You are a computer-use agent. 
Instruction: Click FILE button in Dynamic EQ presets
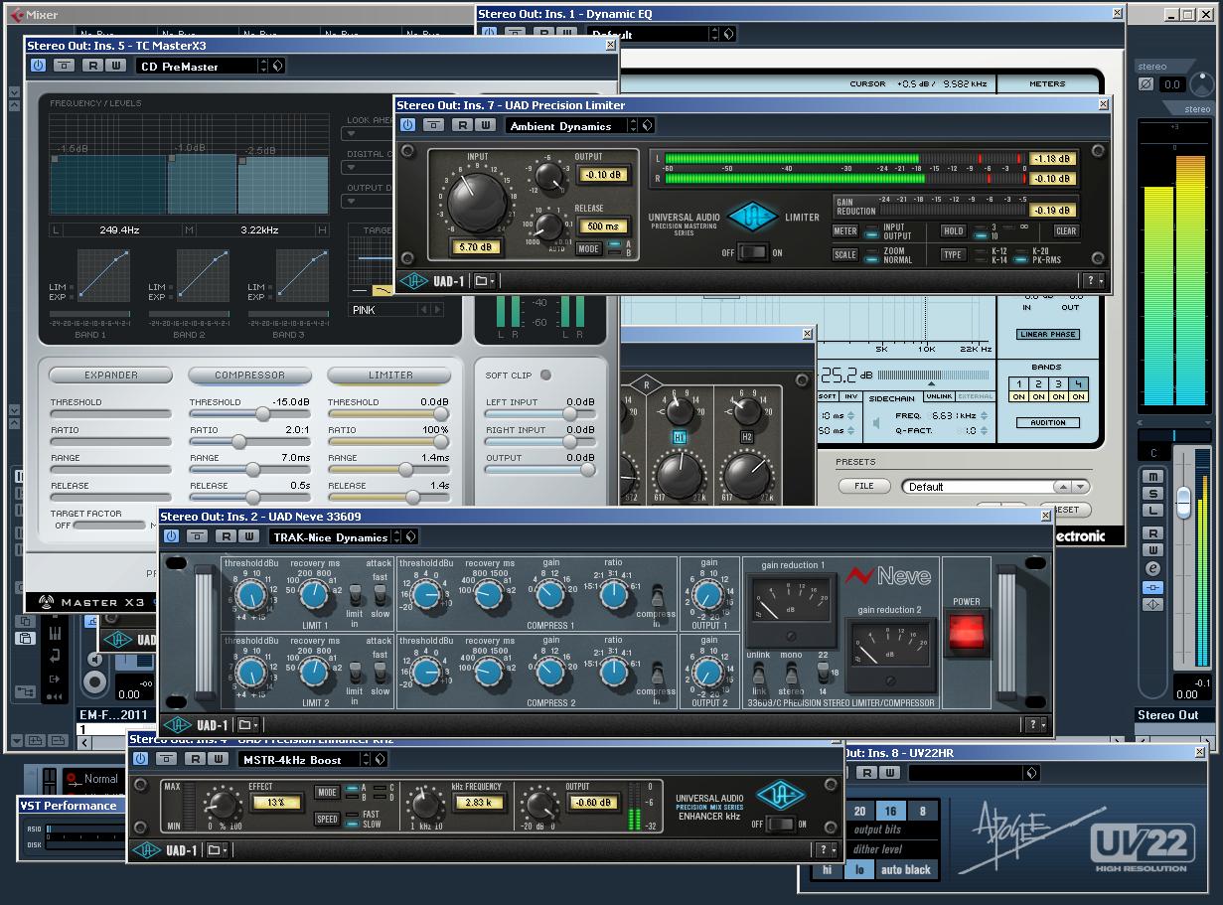coord(864,487)
